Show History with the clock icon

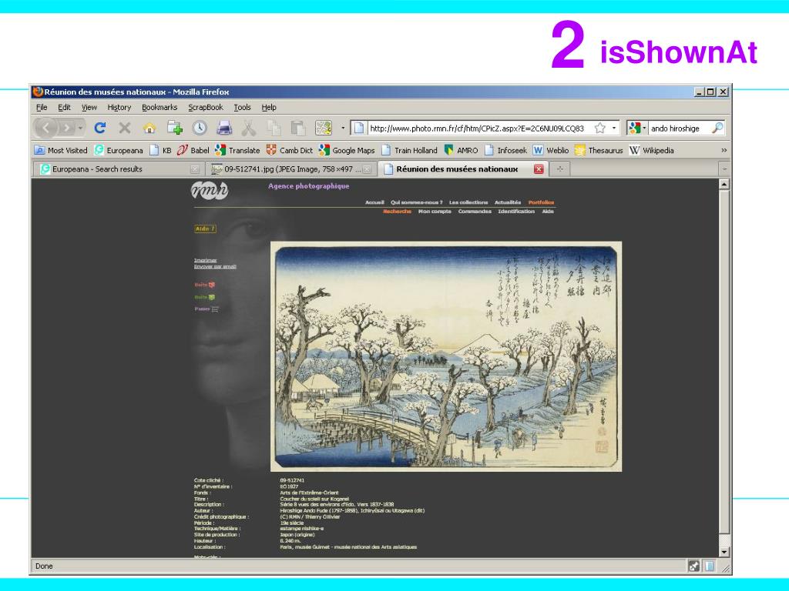coord(200,129)
